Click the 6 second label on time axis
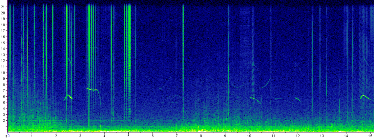374x138 pixels. click(153, 136)
